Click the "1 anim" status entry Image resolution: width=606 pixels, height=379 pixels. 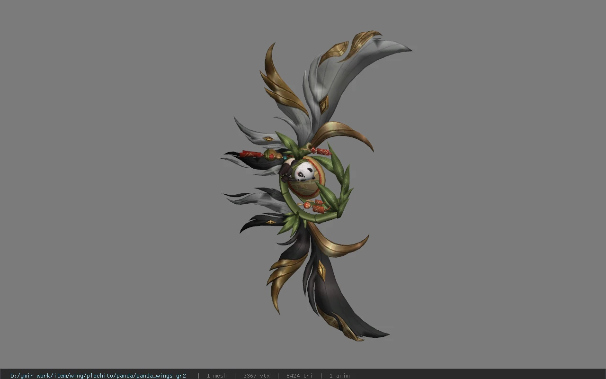point(339,376)
